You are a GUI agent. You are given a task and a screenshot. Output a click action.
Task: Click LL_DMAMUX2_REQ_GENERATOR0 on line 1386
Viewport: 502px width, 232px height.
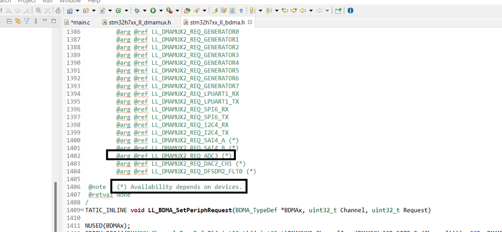pyautogui.click(x=195, y=32)
